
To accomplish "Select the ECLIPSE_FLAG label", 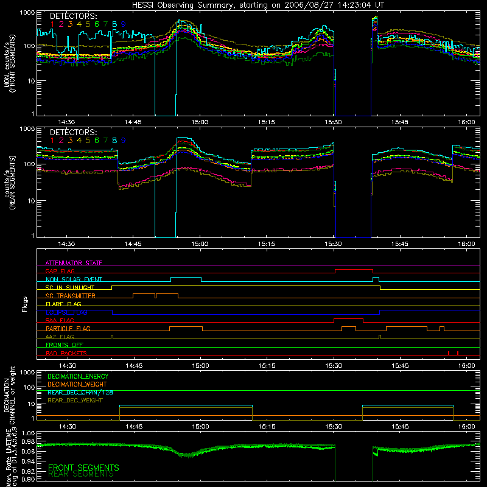I will pos(66,312).
